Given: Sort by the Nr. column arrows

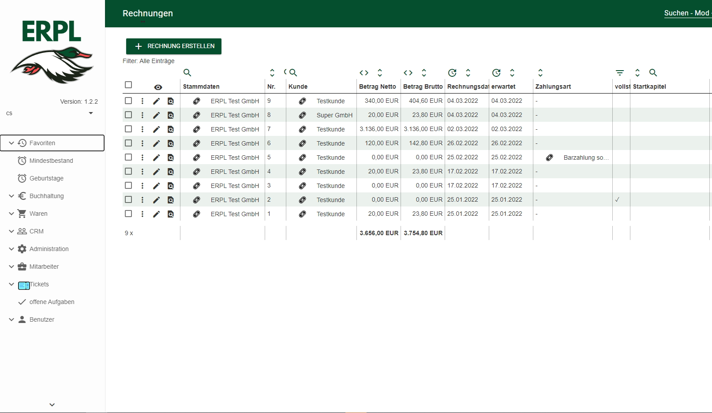Looking at the screenshot, I should tap(272, 73).
